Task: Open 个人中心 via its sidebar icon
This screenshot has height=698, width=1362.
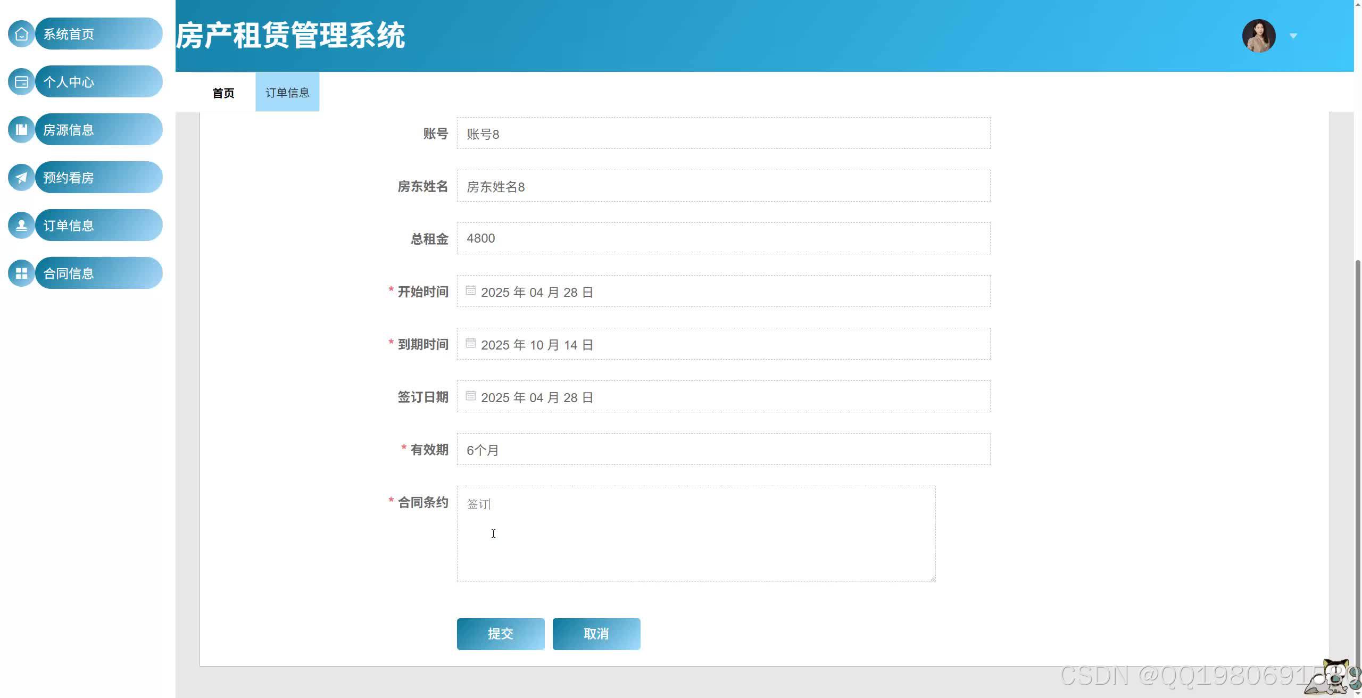Action: pyautogui.click(x=21, y=81)
